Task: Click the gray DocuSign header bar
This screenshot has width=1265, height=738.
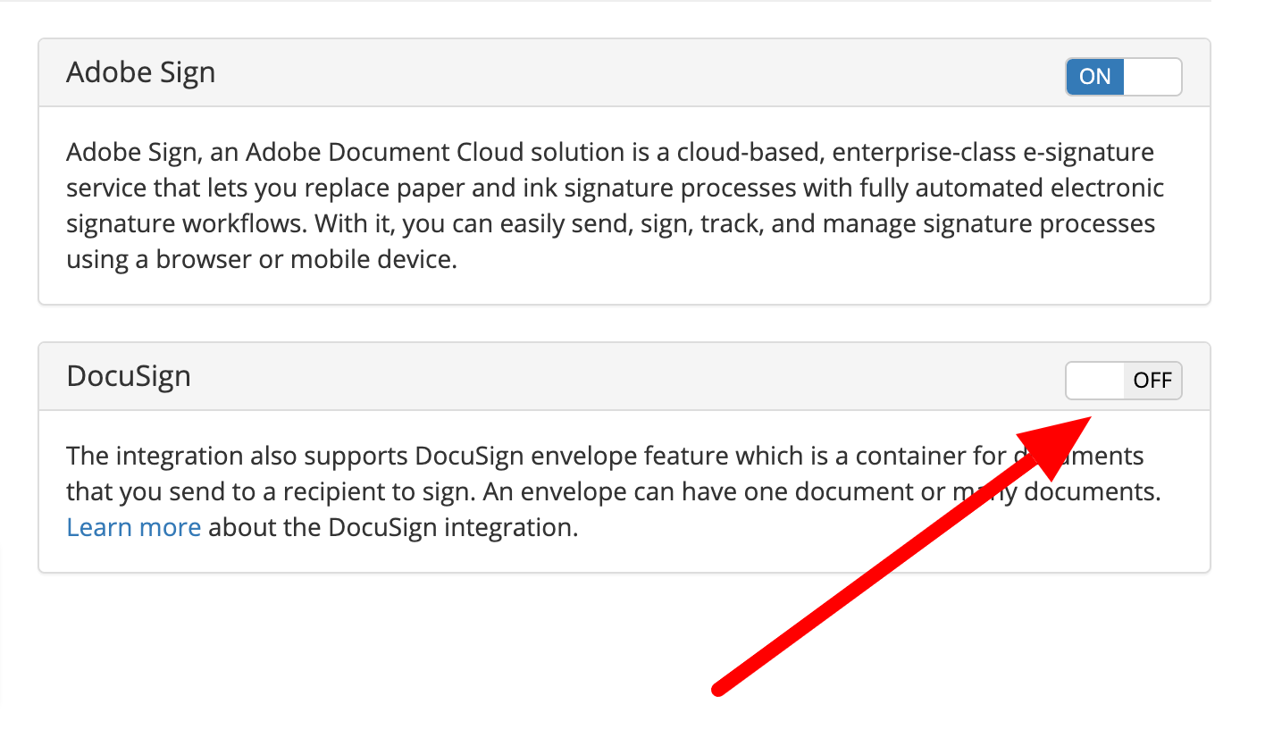Action: coord(624,377)
